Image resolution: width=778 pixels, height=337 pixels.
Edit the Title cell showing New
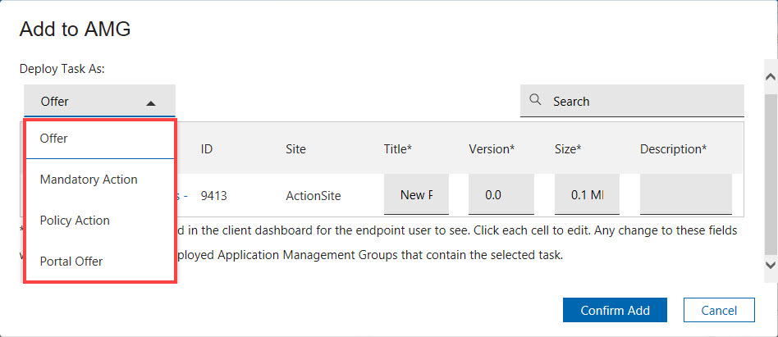pyautogui.click(x=416, y=195)
